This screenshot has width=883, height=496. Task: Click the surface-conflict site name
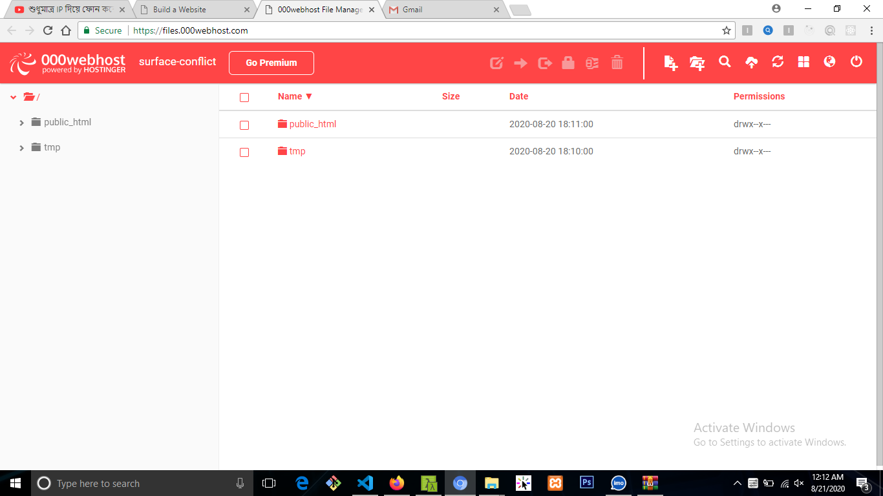[178, 62]
